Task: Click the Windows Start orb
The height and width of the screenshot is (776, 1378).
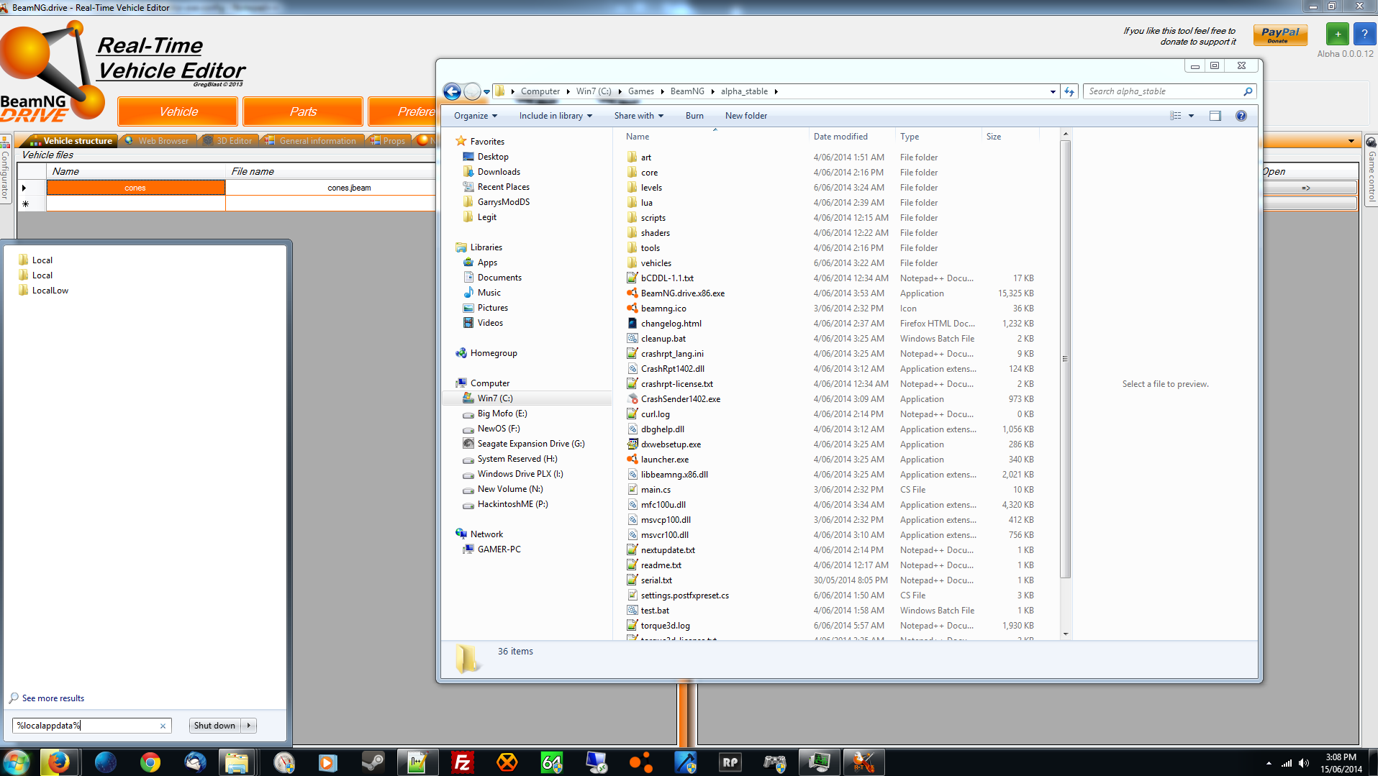Action: 17,762
